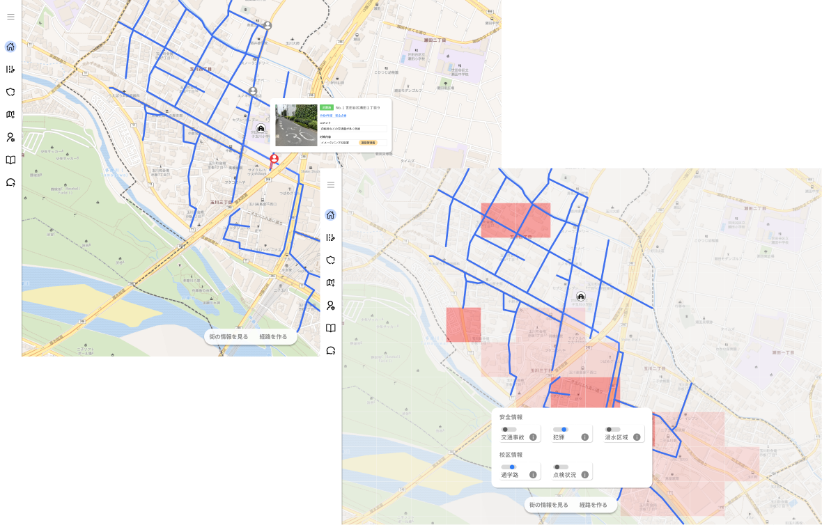The image size is (822, 525).
Task: Open the hamburger menu above the sidebar
Action: [x=330, y=185]
